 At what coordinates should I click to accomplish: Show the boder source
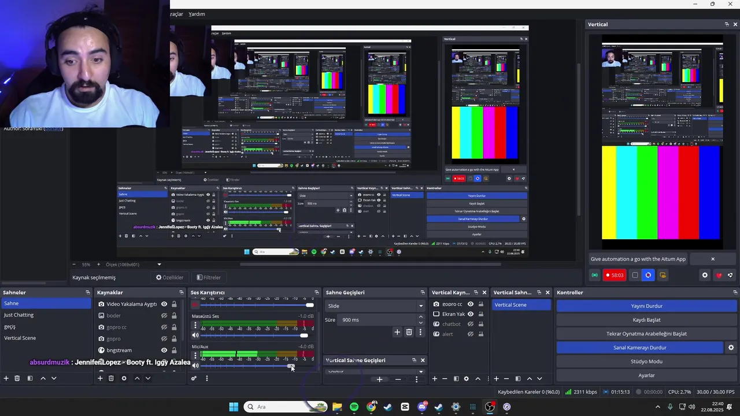164,315
